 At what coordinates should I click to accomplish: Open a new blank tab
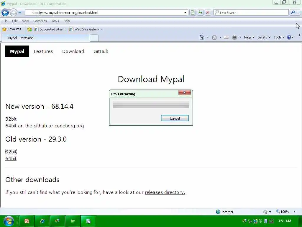pyautogui.click(x=94, y=38)
